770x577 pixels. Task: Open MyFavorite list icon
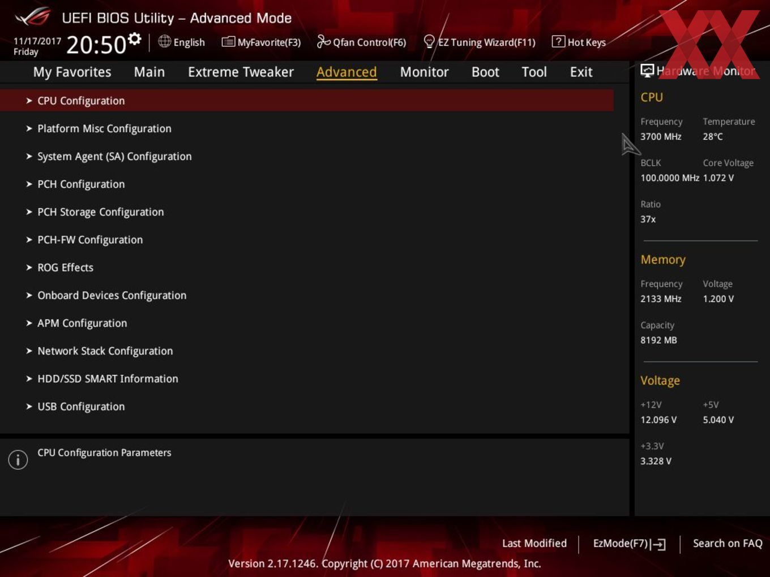[x=228, y=41]
